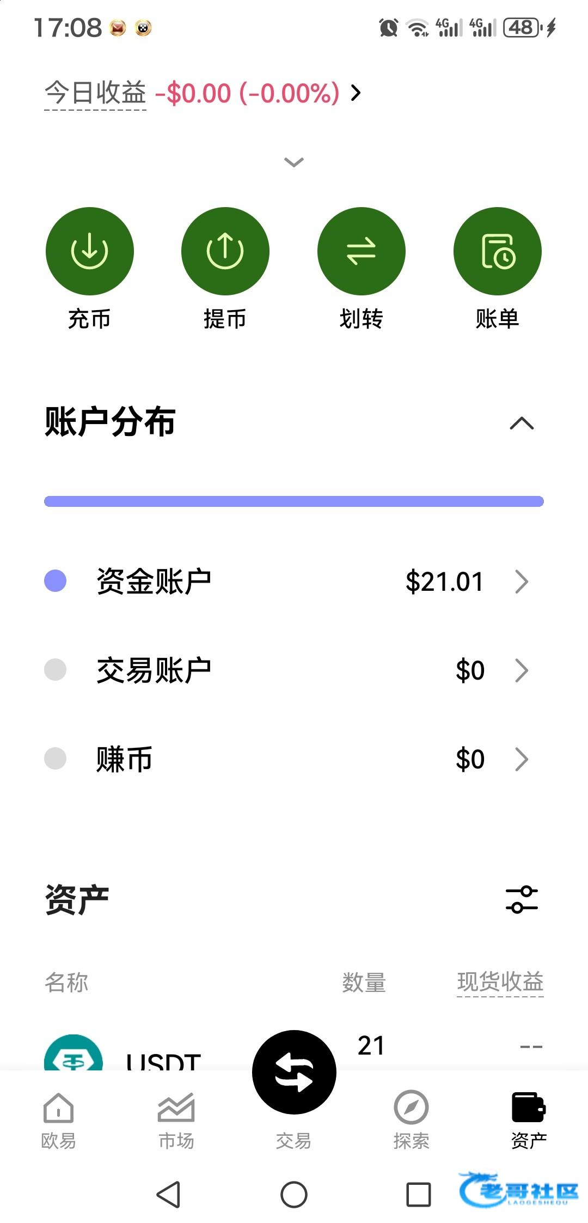Switch to the 市场 tab
The image size is (588, 1223).
176,1119
